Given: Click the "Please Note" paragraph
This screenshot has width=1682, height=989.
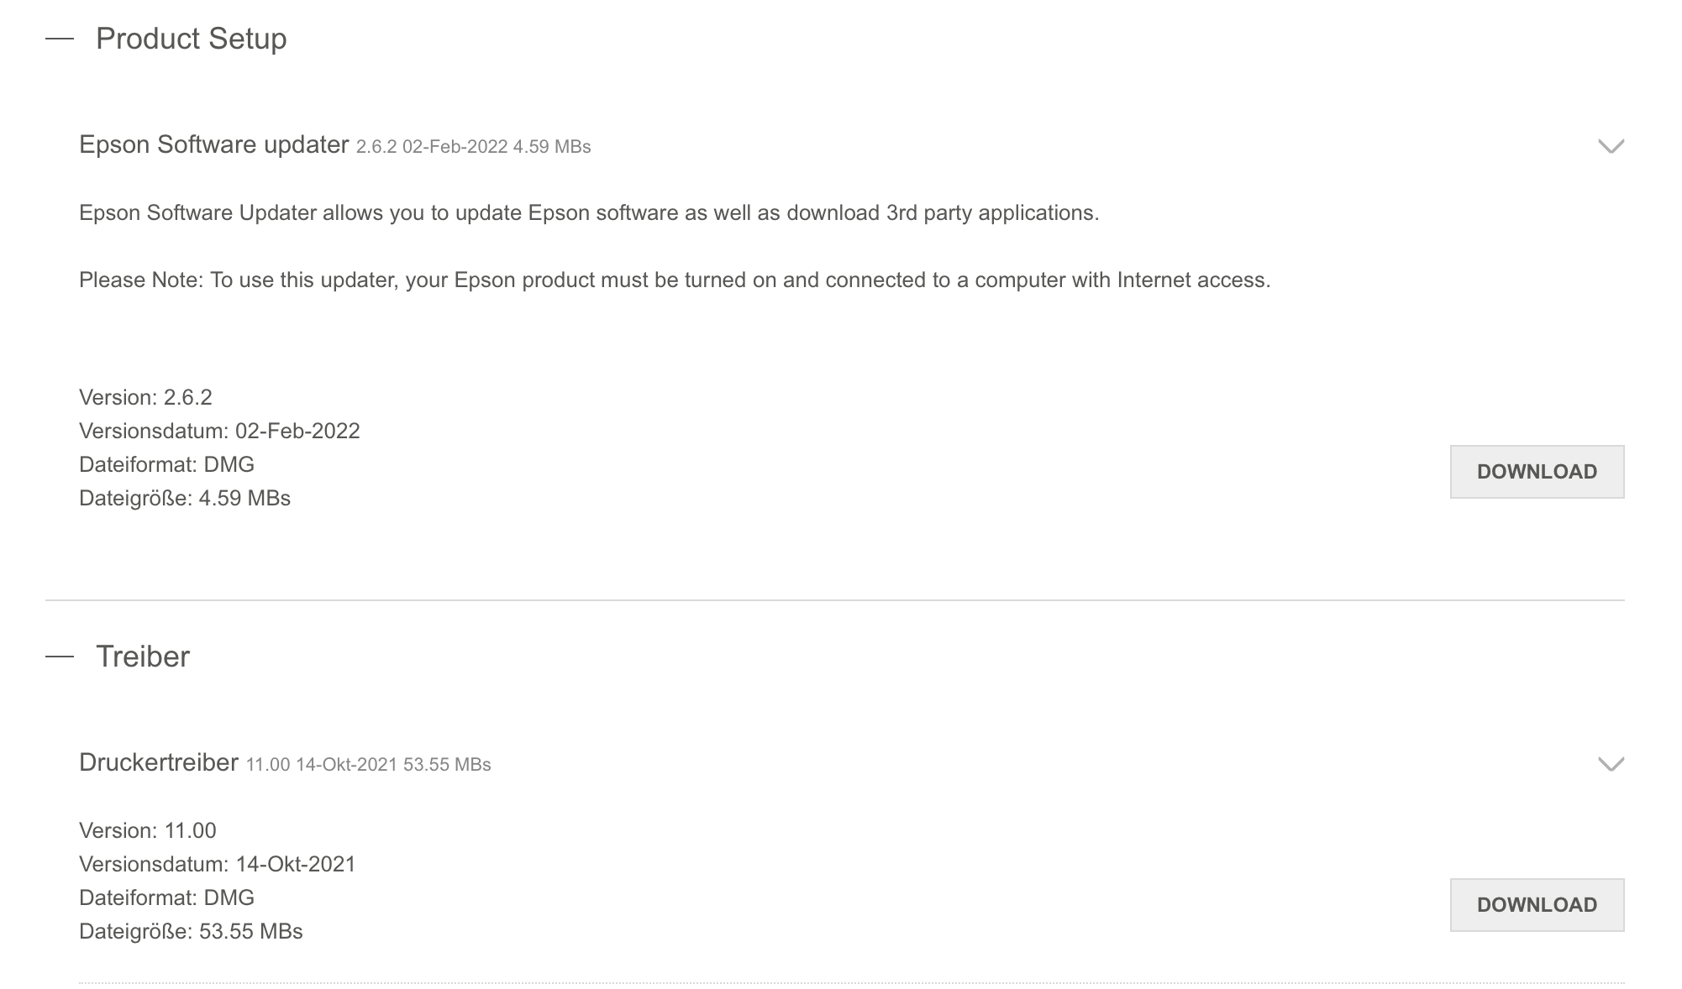Looking at the screenshot, I should pyautogui.click(x=674, y=280).
